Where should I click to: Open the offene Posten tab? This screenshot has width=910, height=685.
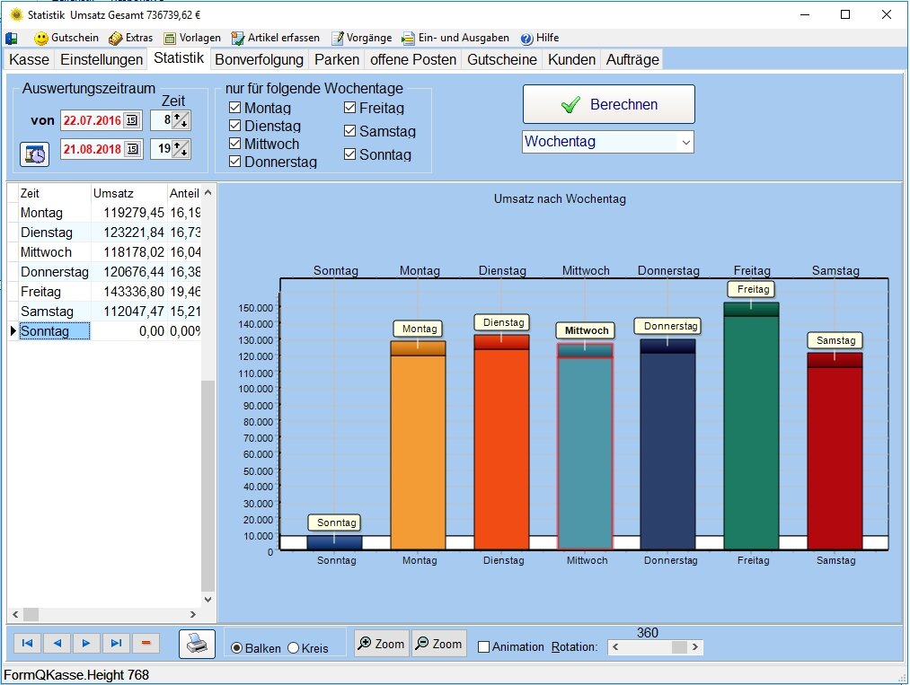point(413,60)
